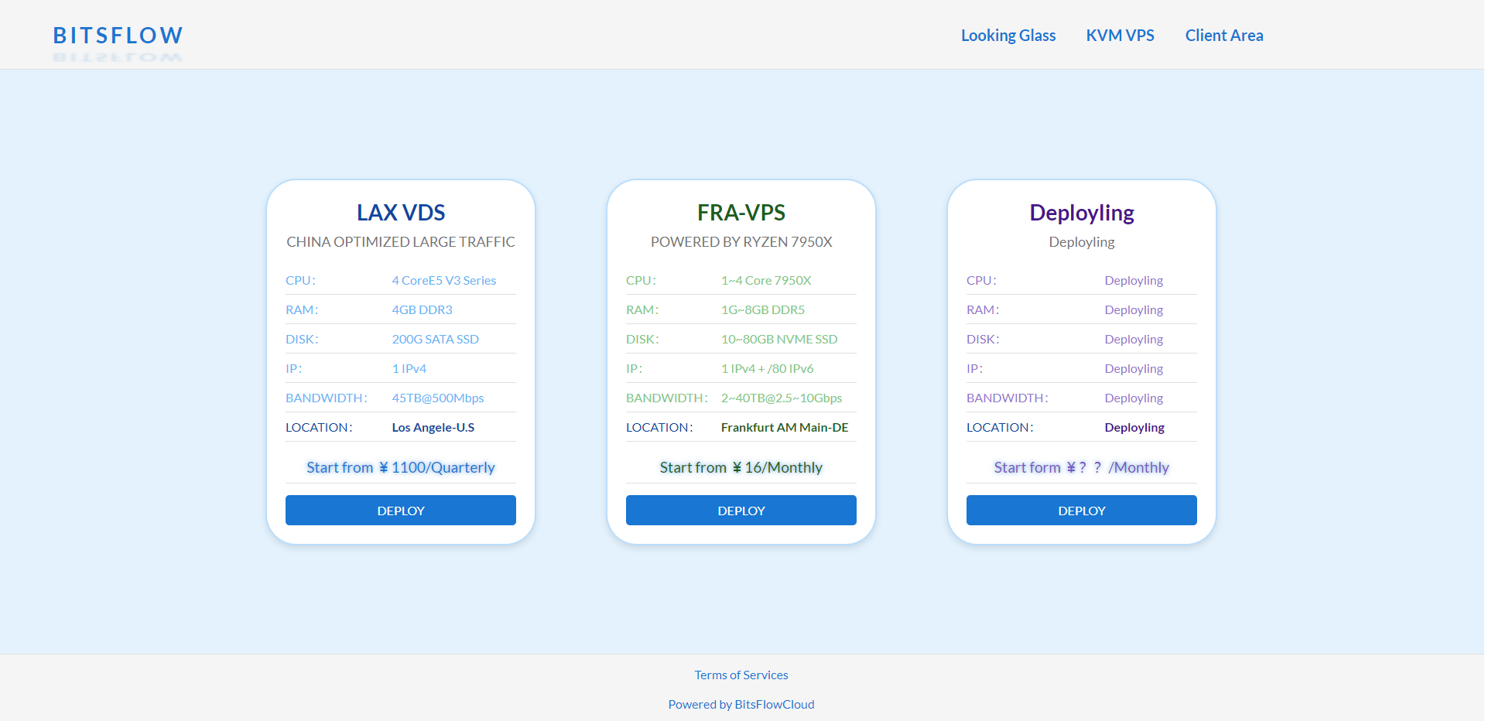Click the Powered by BitsFlowCloud link
The image size is (1485, 721).
pos(741,704)
